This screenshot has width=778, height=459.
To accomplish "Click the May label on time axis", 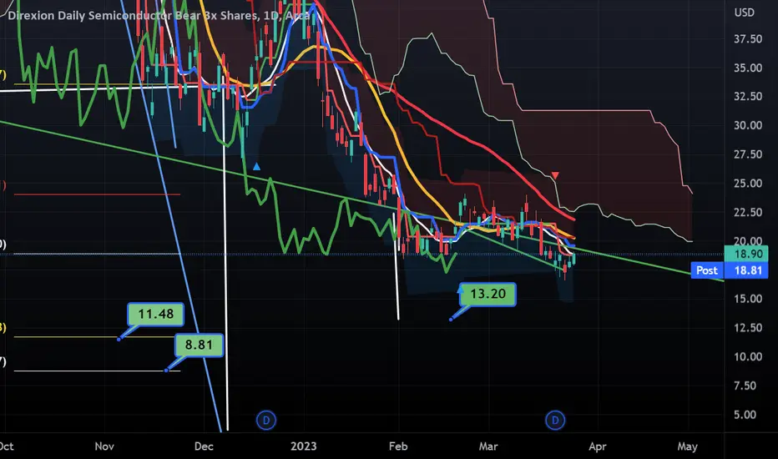I will point(687,446).
